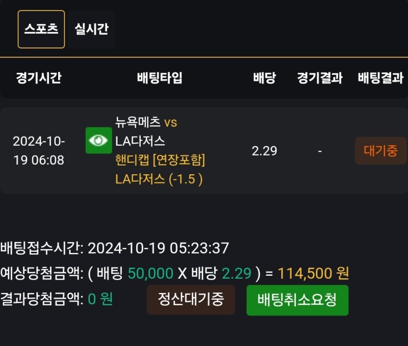Click the 배팅접수시간 timestamp line

(115, 249)
